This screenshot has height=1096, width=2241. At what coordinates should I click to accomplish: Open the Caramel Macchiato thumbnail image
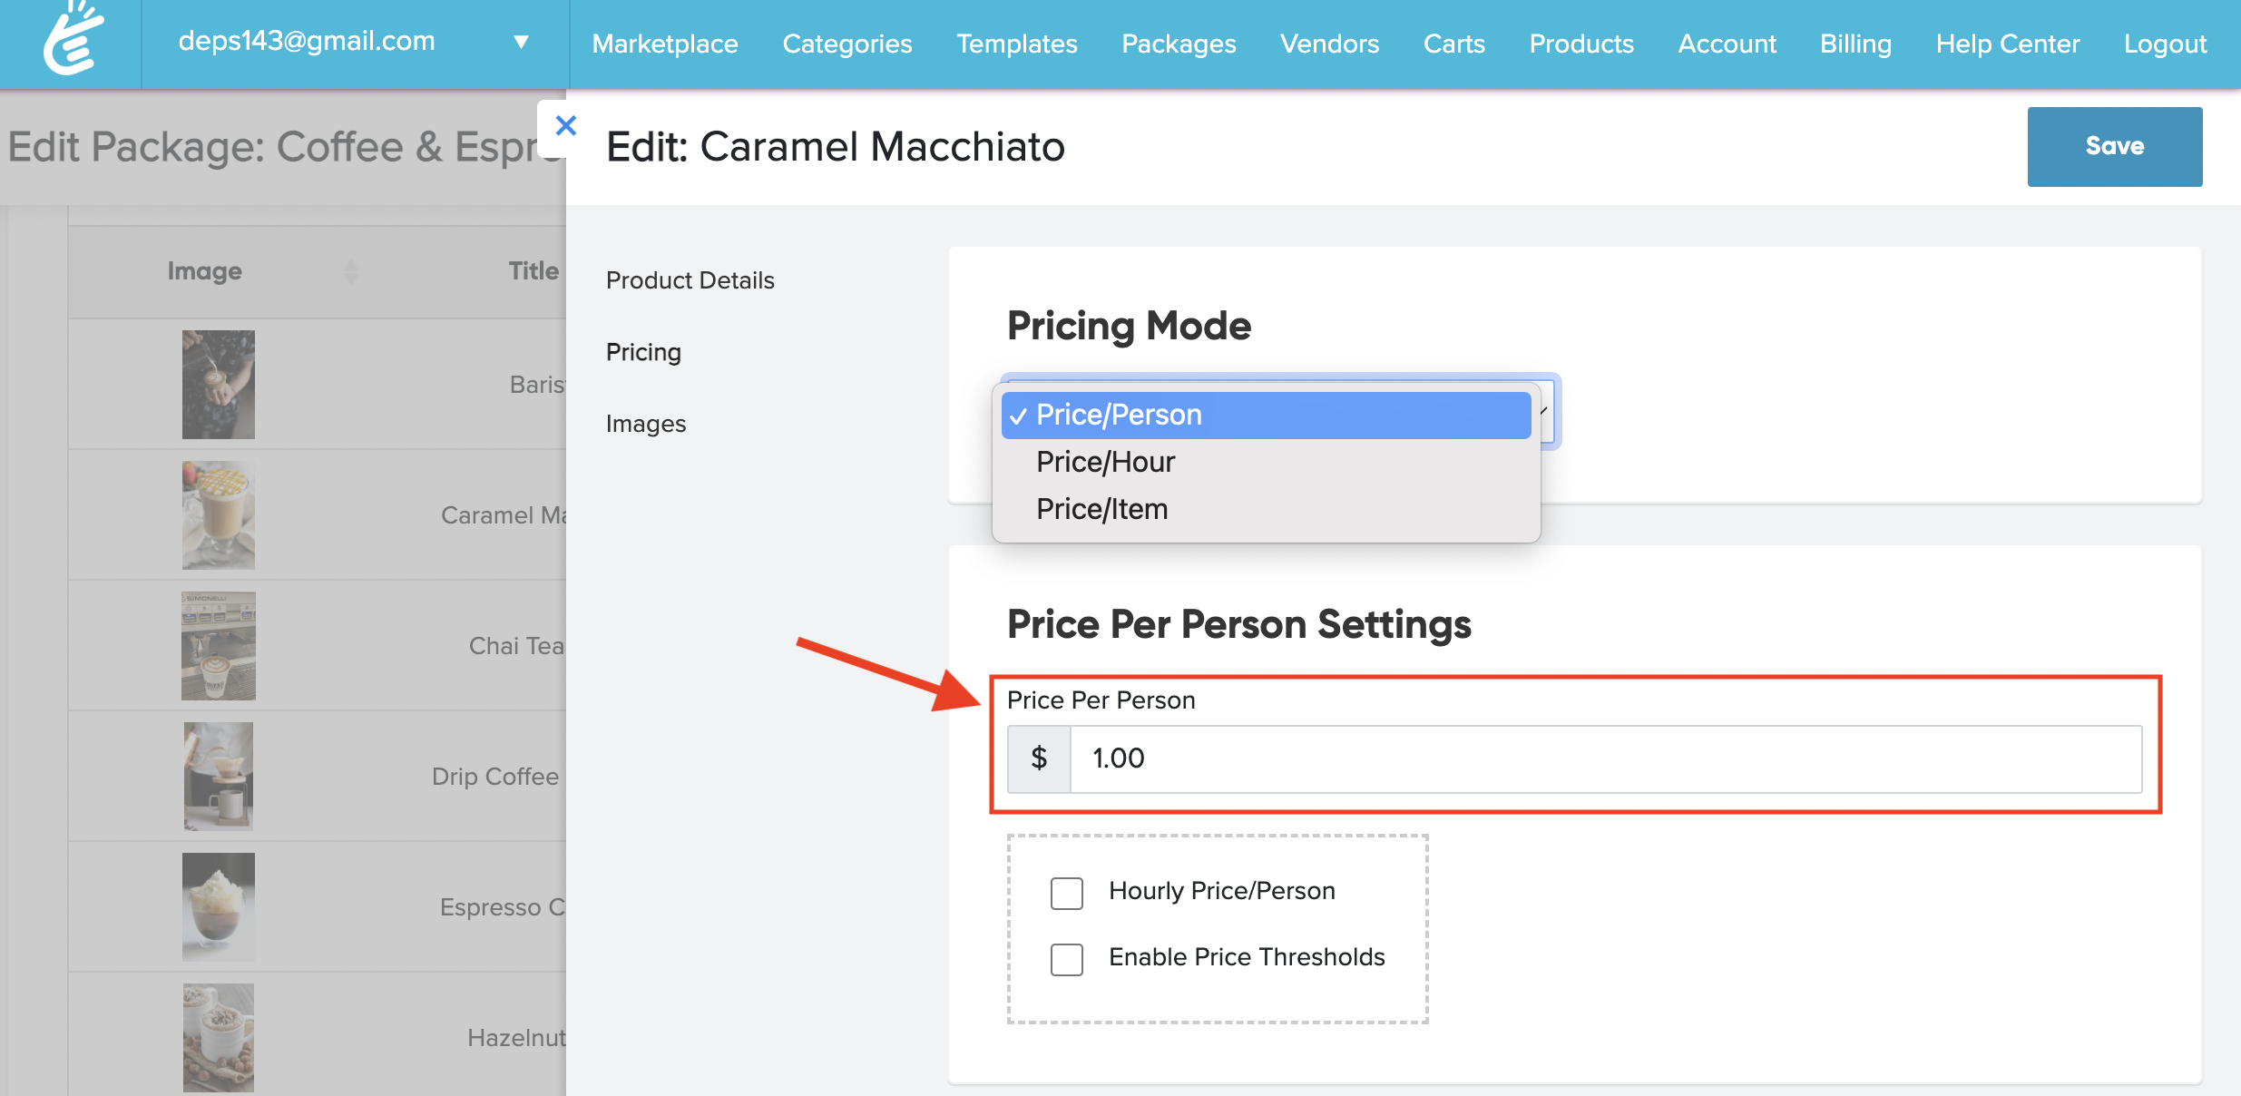click(218, 515)
